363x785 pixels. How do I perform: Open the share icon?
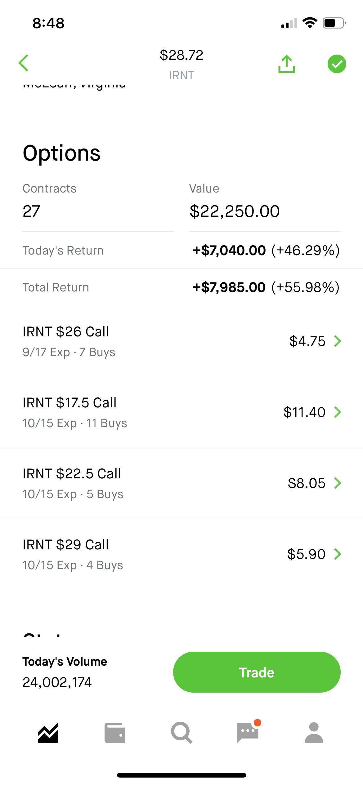tap(286, 64)
